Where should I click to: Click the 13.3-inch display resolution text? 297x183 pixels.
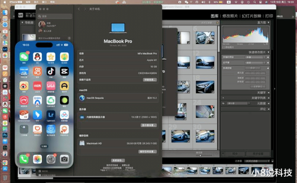144,117
